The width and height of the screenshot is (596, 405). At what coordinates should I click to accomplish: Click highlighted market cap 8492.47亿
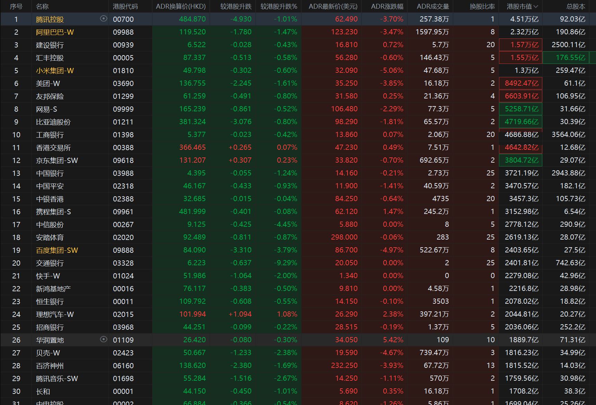520,83
